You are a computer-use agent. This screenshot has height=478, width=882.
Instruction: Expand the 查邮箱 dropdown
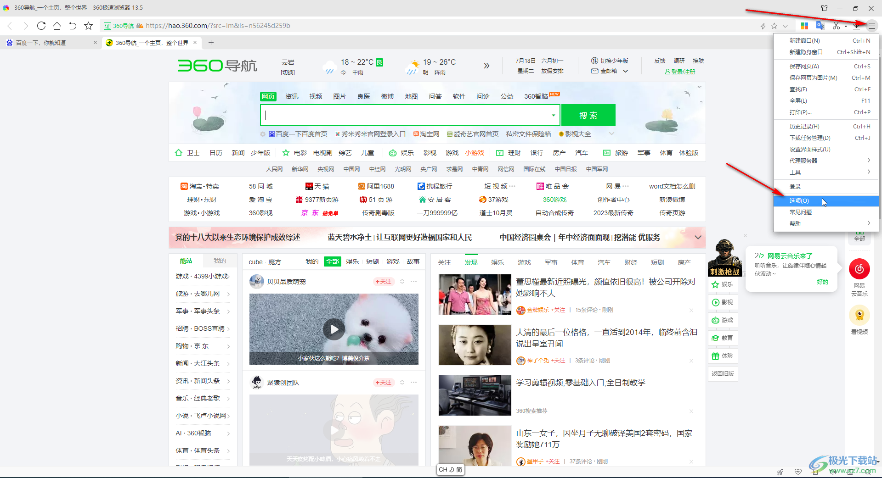[625, 71]
